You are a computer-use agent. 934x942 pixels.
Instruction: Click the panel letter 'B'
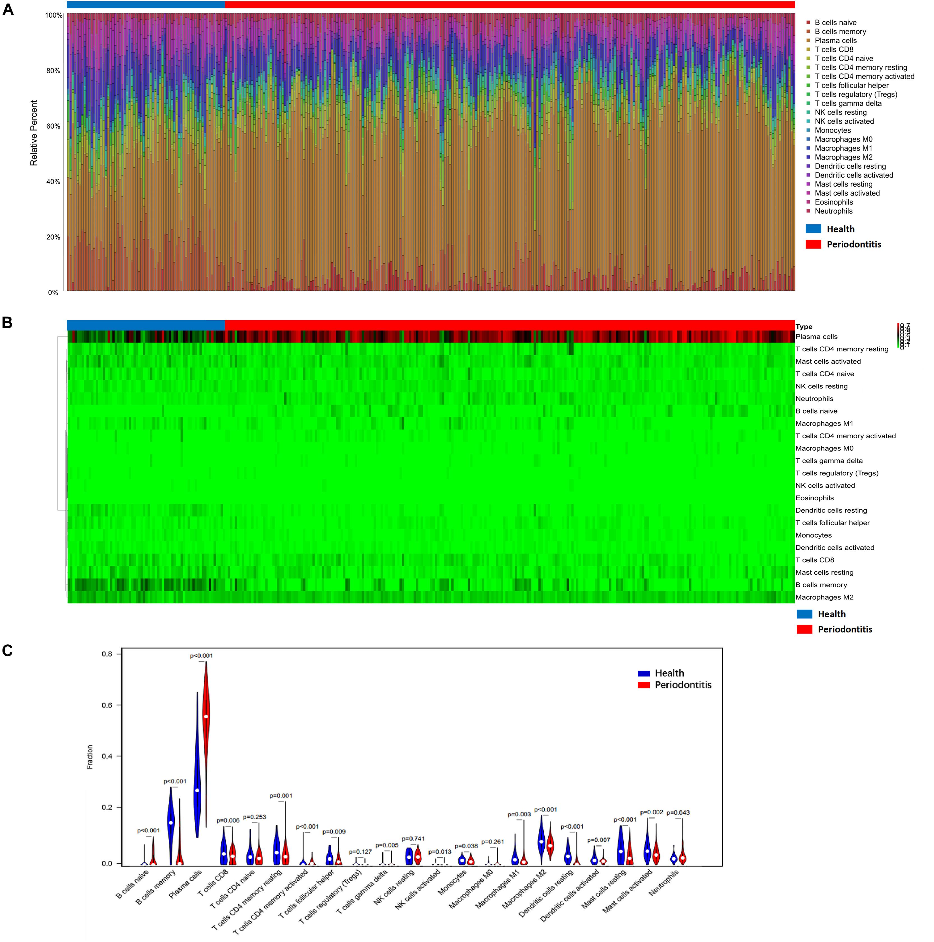[x=7, y=322]
